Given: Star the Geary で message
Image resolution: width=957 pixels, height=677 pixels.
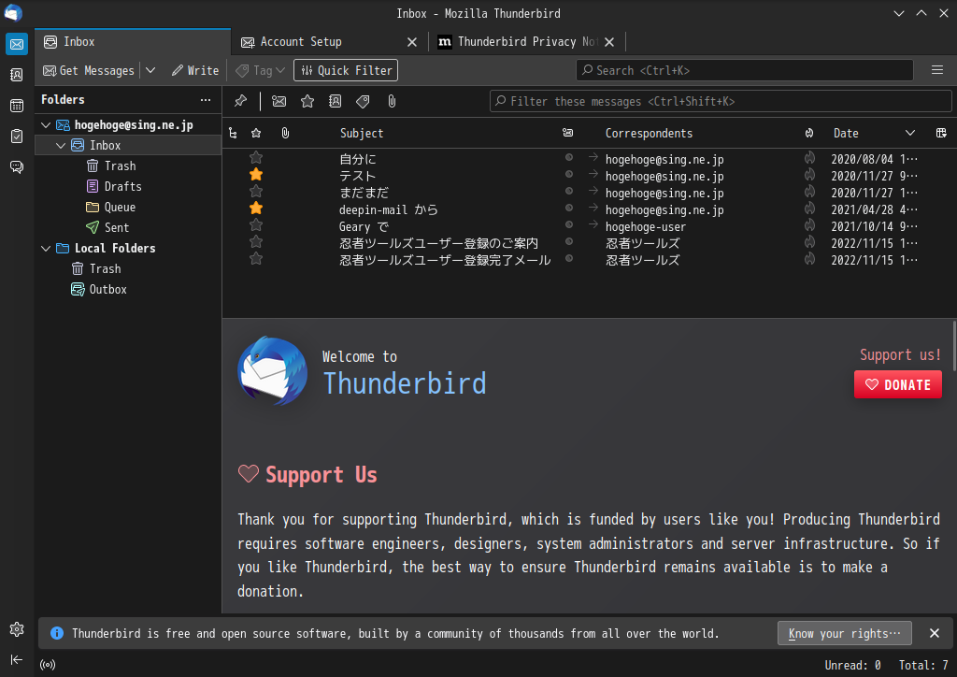Looking at the screenshot, I should (x=256, y=225).
